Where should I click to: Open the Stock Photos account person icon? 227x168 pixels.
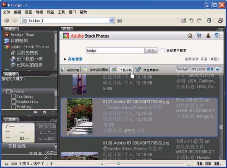(x=208, y=36)
